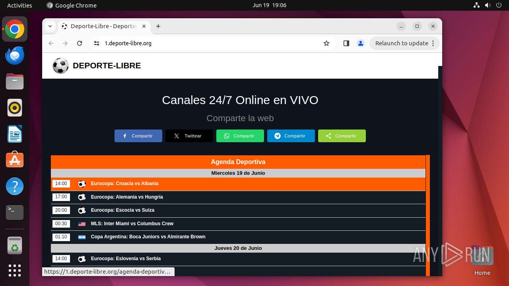Toggle Chrome side panel
509x286 pixels.
[346, 43]
